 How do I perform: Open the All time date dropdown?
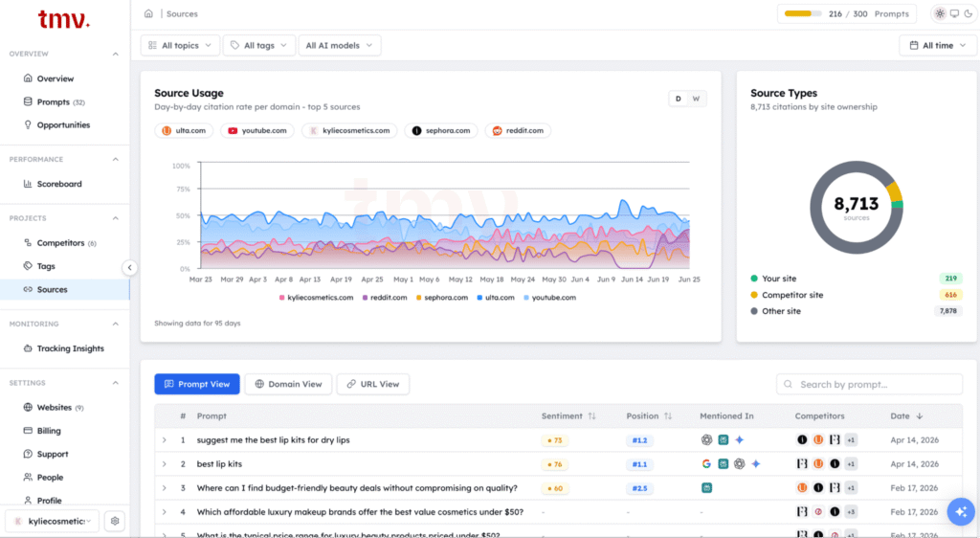[x=938, y=46]
